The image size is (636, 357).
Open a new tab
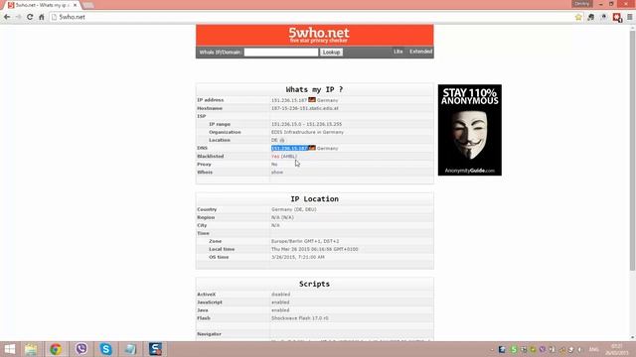(88, 5)
